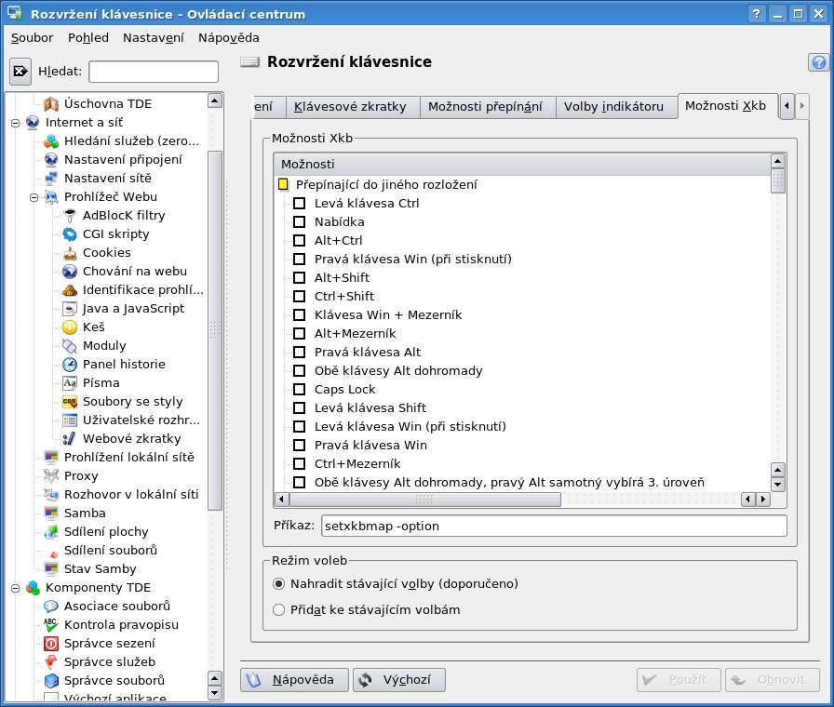
Task: Enable the Alt+Shift option
Action: tap(300, 277)
